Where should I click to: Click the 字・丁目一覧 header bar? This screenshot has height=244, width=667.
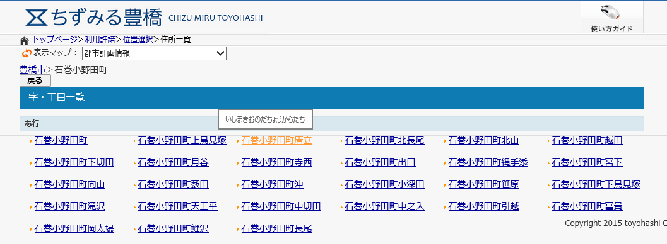tap(332, 97)
